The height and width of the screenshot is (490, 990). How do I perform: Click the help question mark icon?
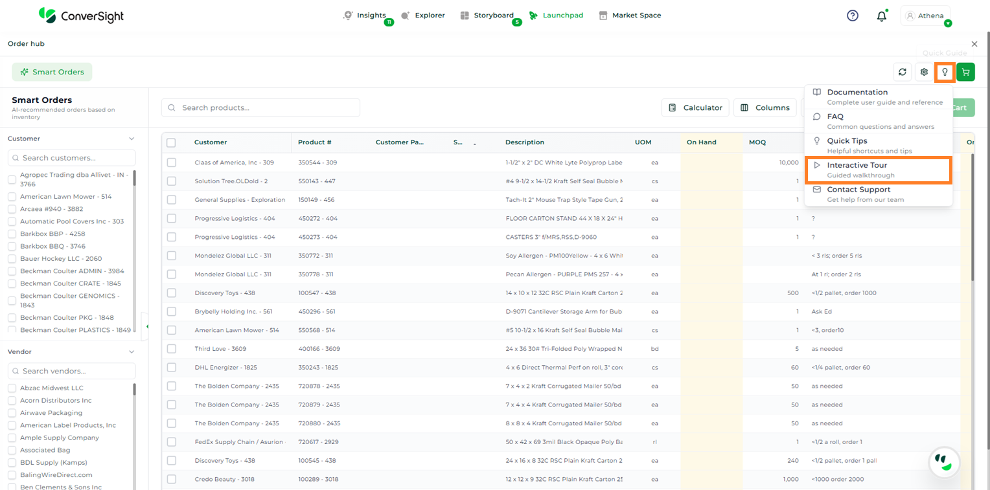853,16
